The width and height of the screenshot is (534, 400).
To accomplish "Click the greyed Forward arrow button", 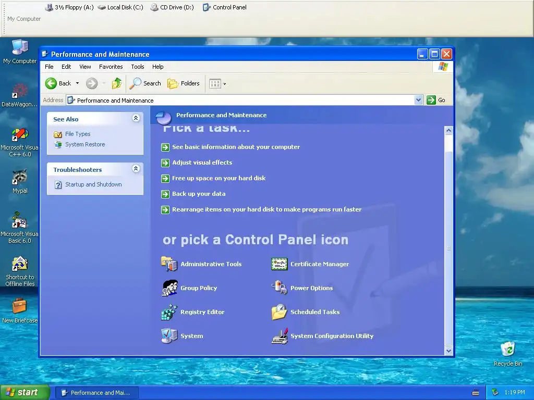I will click(92, 83).
